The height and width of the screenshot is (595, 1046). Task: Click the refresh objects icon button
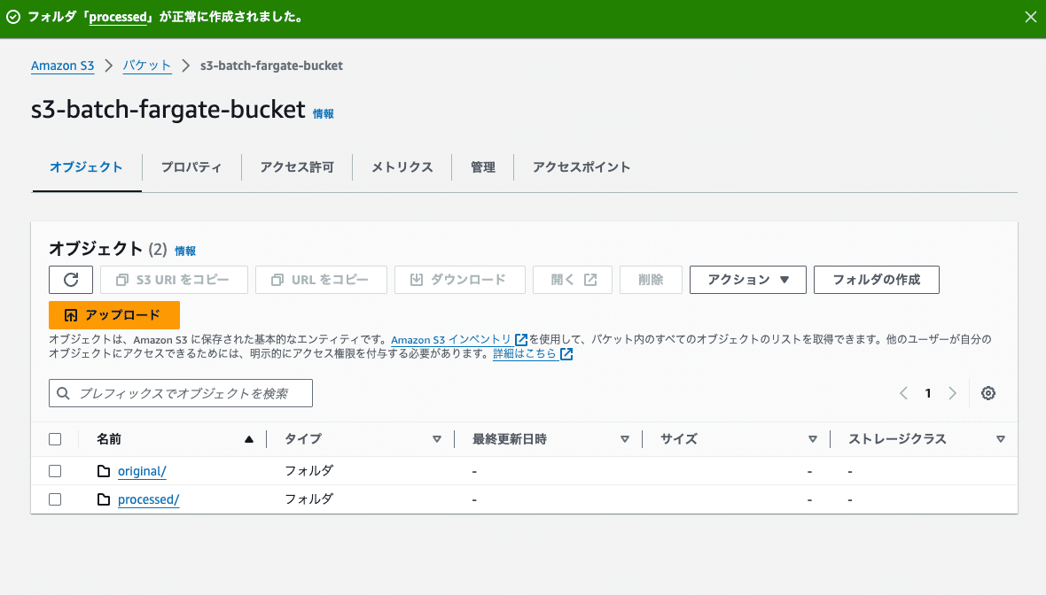(x=71, y=280)
